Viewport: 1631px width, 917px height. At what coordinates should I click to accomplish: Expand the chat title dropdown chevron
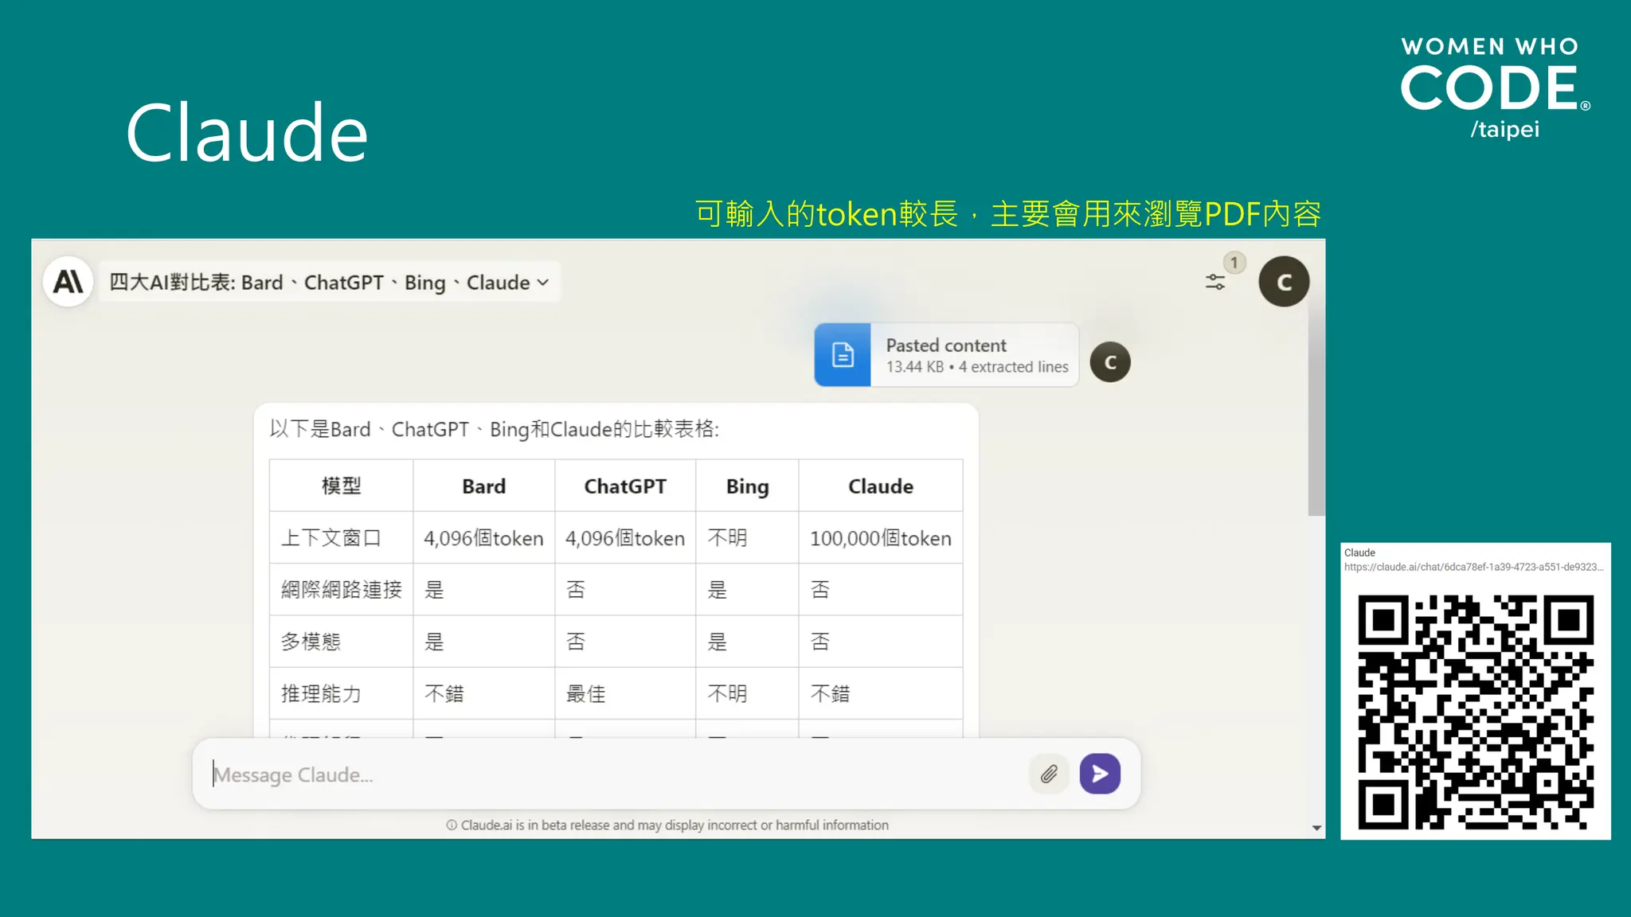543,283
